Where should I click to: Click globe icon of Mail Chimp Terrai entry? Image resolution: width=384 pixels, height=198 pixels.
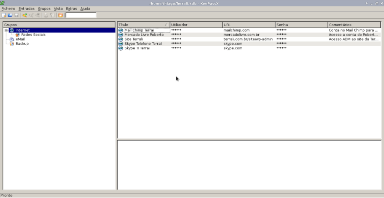121,30
